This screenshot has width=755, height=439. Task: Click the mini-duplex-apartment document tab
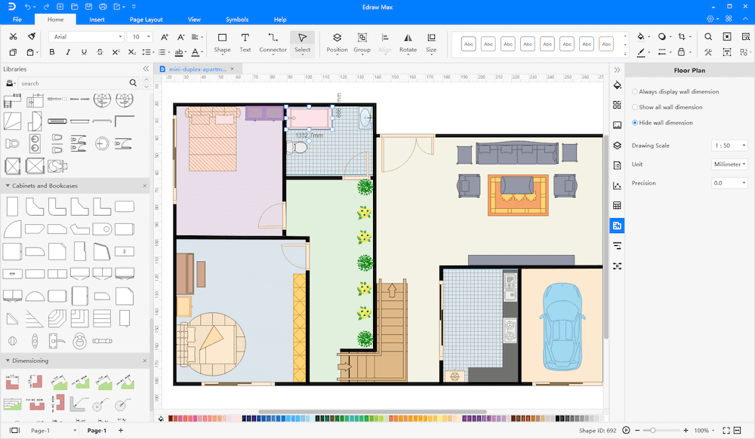click(x=195, y=68)
